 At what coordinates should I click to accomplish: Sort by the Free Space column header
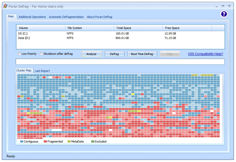187,28
